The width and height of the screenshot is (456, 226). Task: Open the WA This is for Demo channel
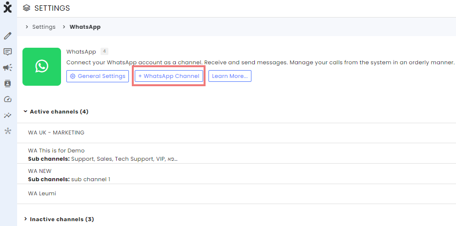(x=236, y=153)
